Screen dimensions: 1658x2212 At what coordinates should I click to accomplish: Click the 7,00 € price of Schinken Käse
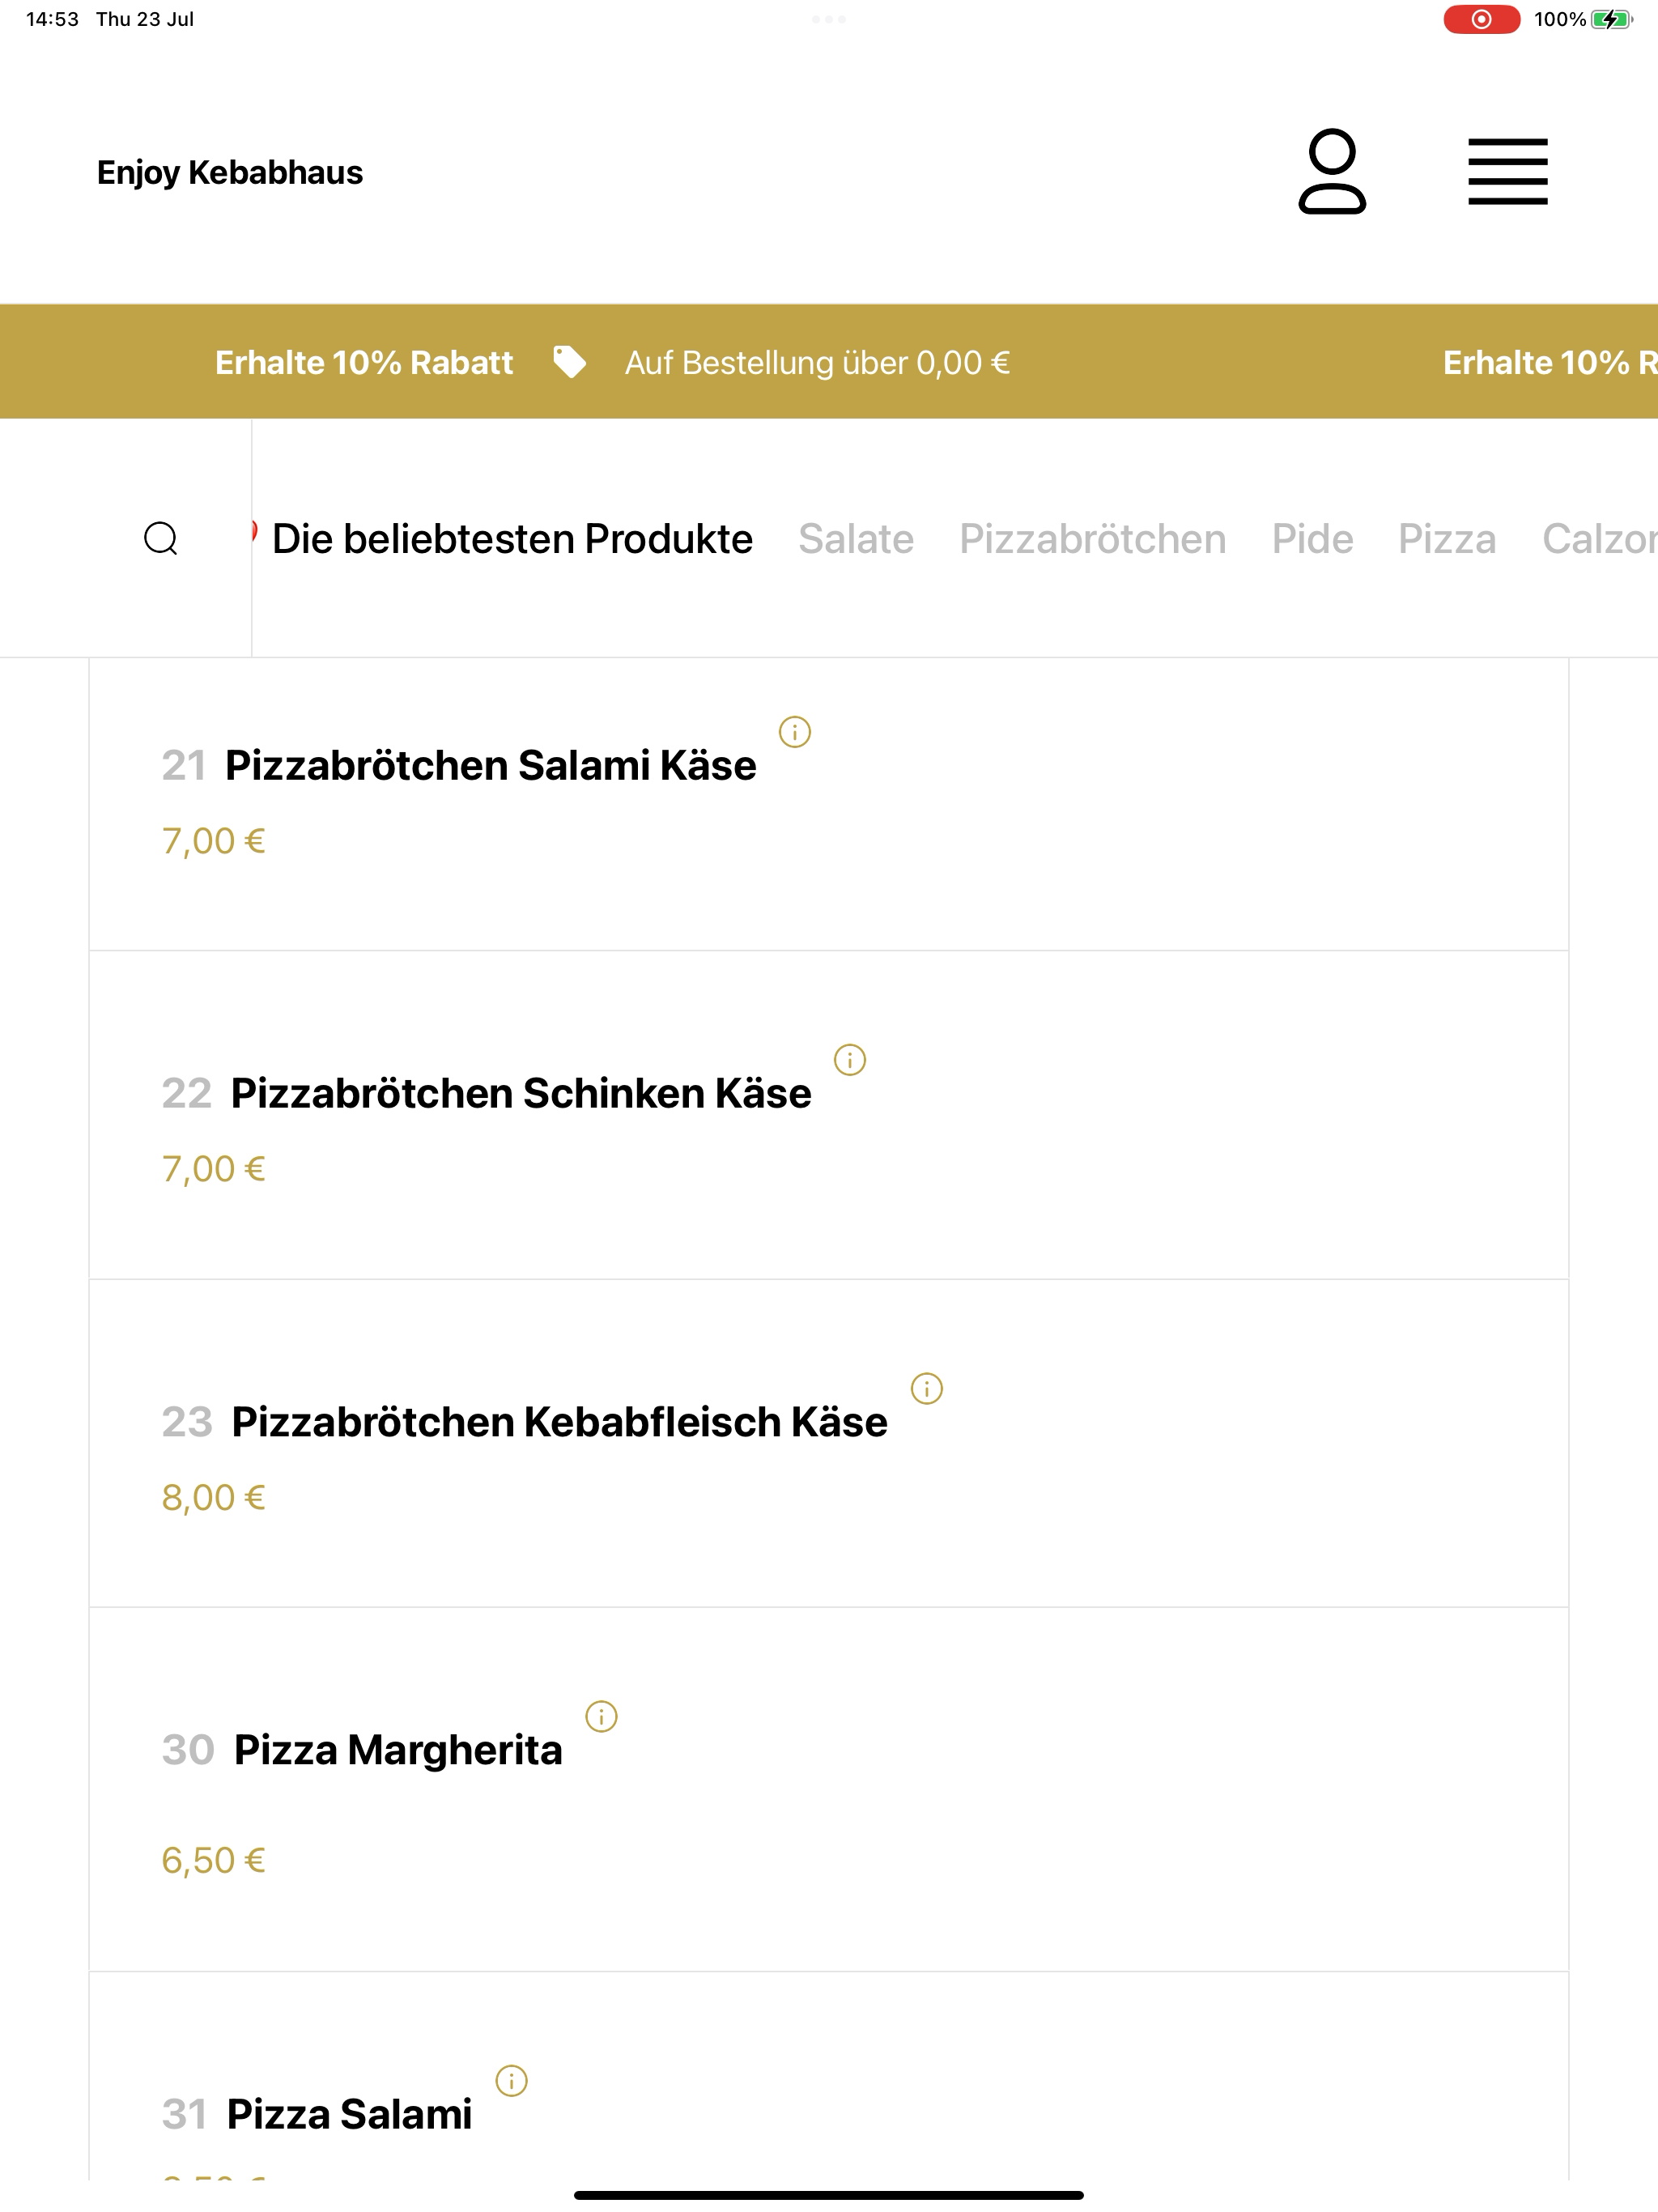pyautogui.click(x=213, y=1169)
